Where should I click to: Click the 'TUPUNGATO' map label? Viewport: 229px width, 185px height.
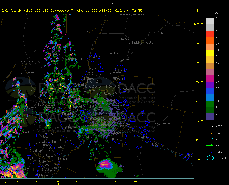pyautogui.click(x=46, y=145)
